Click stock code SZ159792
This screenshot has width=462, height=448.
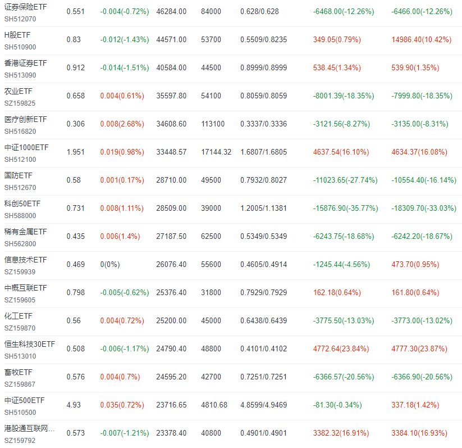(x=20, y=440)
